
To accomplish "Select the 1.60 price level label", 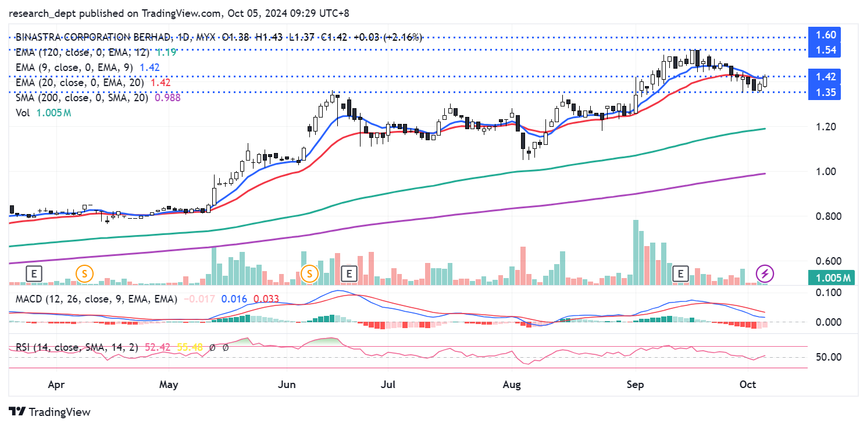I will [x=826, y=35].
